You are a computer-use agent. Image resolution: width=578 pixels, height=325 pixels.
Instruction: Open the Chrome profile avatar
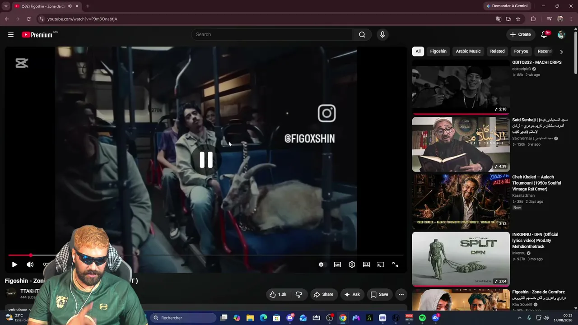point(560,19)
